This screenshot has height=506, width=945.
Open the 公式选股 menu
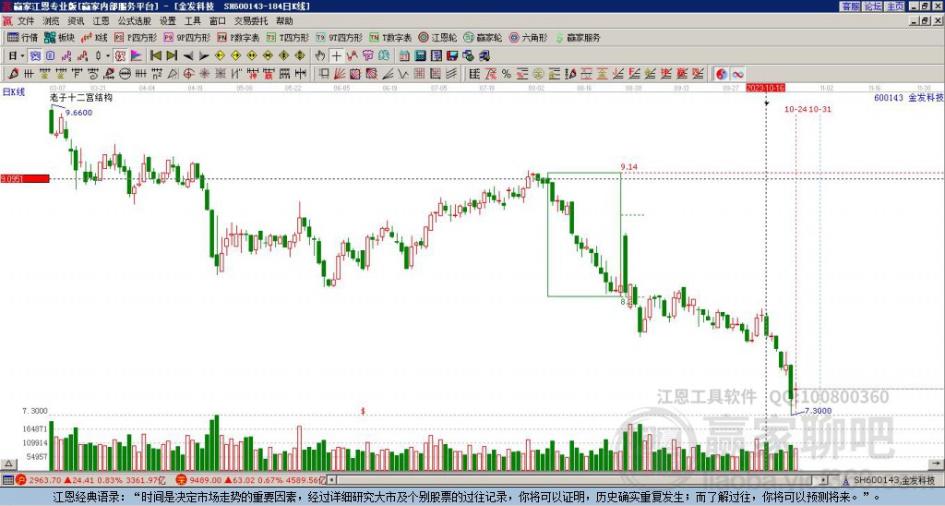click(134, 21)
